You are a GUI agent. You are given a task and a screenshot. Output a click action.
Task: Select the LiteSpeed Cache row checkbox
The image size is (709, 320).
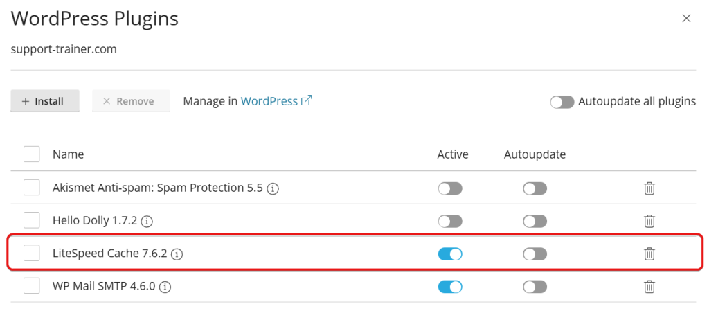32,254
